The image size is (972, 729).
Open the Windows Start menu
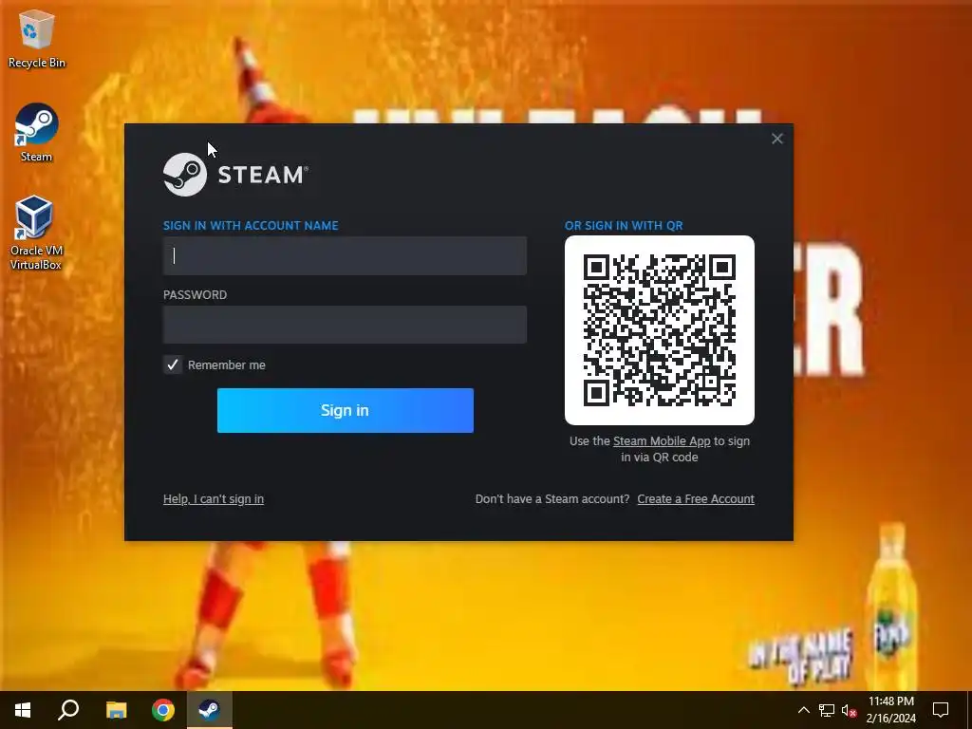[23, 710]
